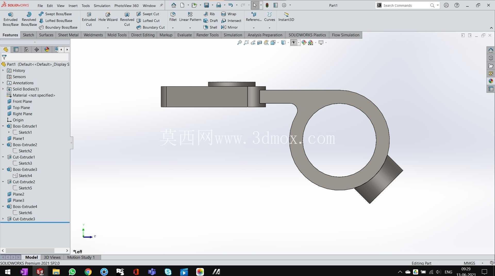The width and height of the screenshot is (495, 276).
Task: Switch to the 3D Views tab
Action: pyautogui.click(x=52, y=257)
